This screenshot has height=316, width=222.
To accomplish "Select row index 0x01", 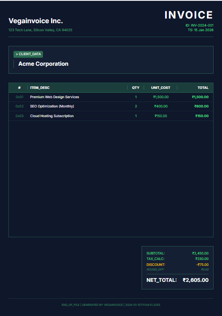I will click(19, 97).
